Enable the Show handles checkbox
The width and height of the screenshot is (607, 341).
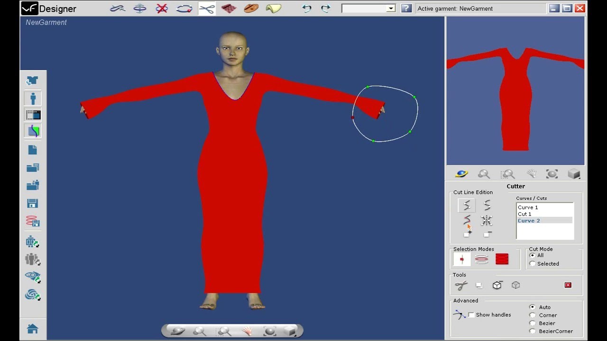pos(471,314)
